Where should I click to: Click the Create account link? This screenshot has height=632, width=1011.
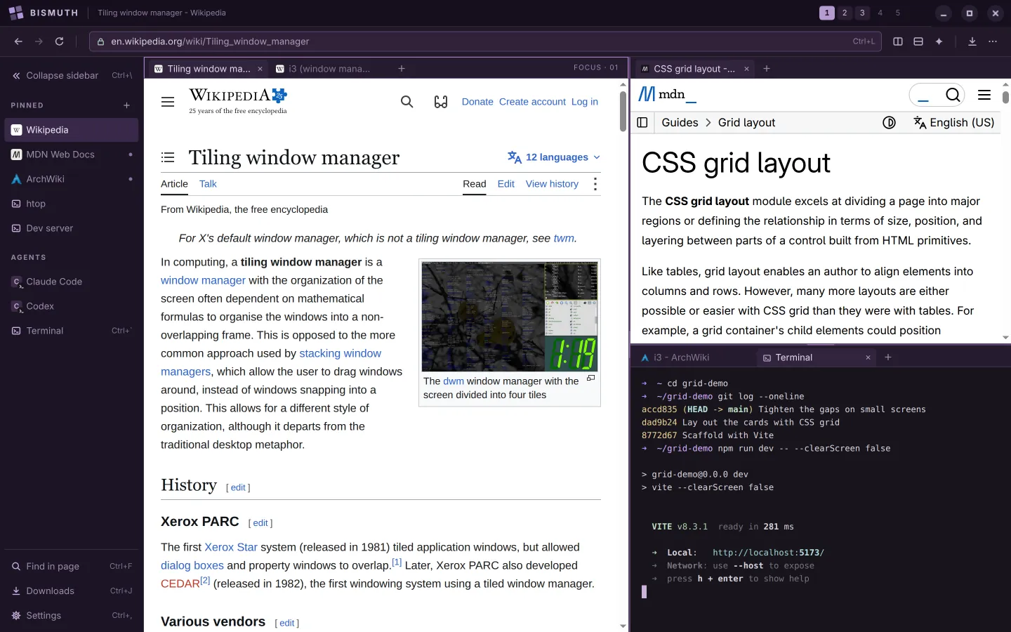[x=532, y=102]
